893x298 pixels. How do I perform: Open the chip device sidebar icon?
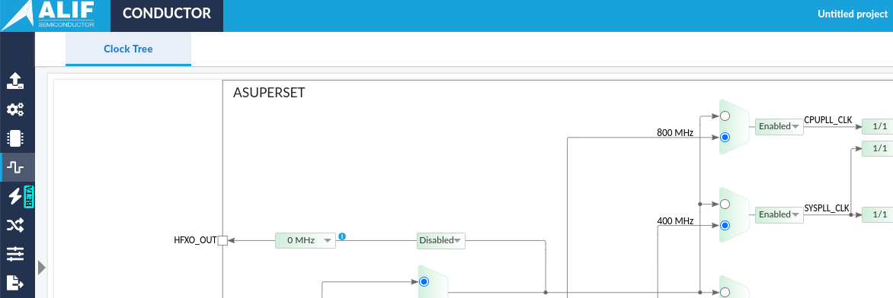click(x=15, y=138)
